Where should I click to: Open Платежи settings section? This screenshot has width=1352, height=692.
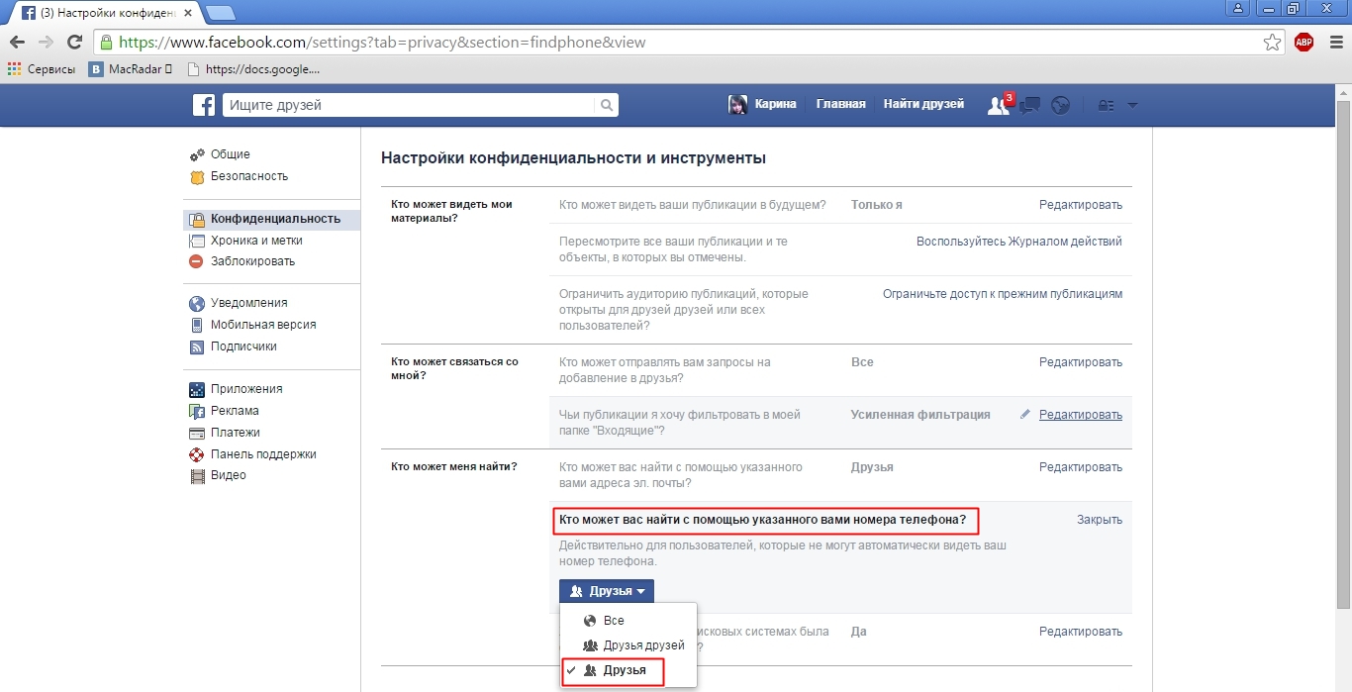(236, 433)
